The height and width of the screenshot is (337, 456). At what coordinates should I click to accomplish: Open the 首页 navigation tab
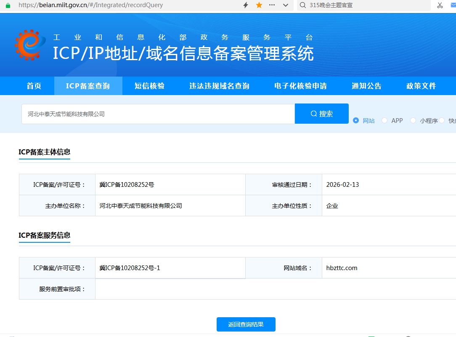coord(34,86)
